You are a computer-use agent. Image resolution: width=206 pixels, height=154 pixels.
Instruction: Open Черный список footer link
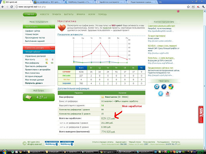tap(135, 142)
